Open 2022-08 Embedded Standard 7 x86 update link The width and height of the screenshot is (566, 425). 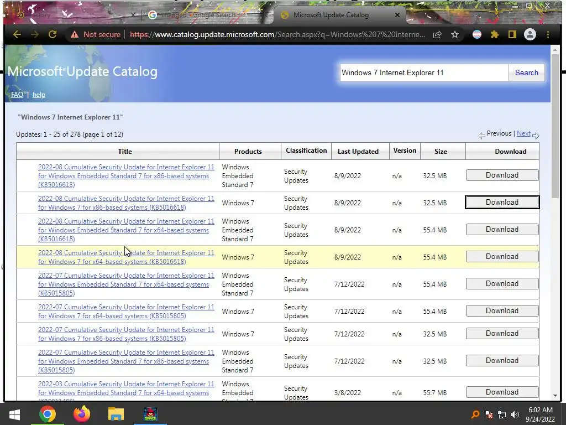tap(126, 176)
